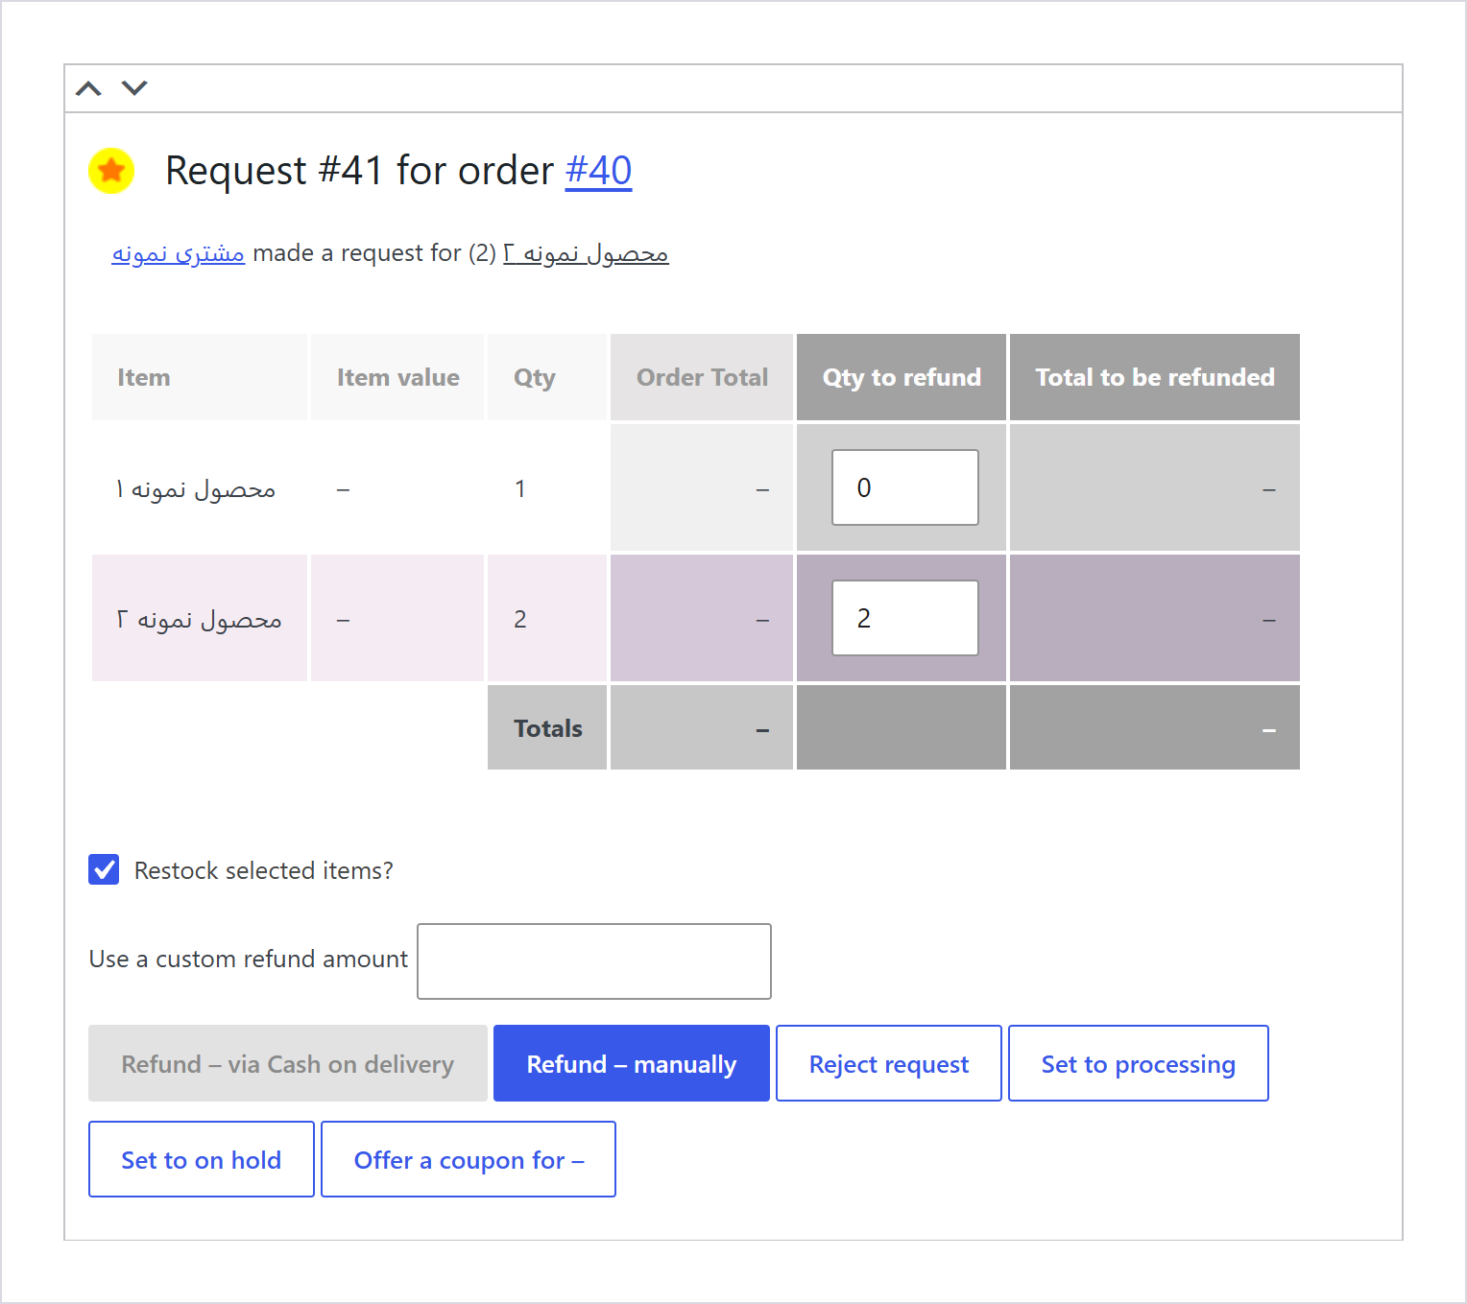This screenshot has width=1467, height=1304.
Task: Click the Totals row label
Action: tap(547, 728)
